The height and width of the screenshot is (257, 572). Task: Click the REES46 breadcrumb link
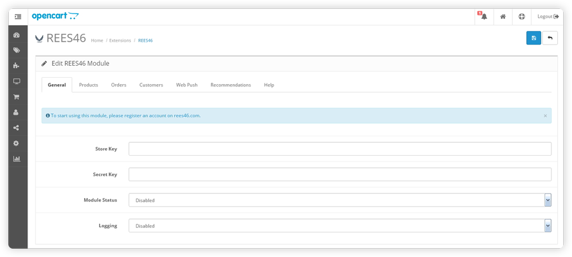pyautogui.click(x=145, y=41)
